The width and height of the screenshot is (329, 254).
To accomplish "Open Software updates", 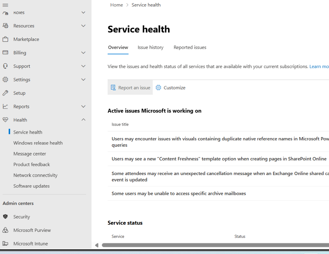I will 31,186.
